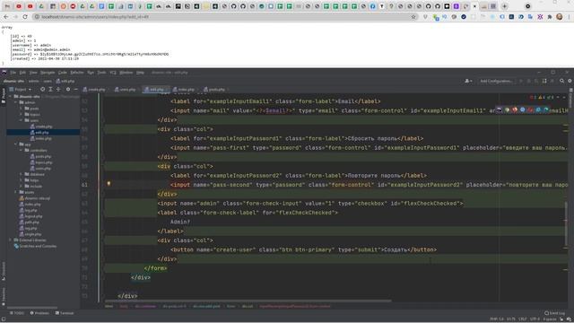Click the editor horizontal scrollbar
Image resolution: width=574 pixels, height=323 pixels.
coord(248,301)
